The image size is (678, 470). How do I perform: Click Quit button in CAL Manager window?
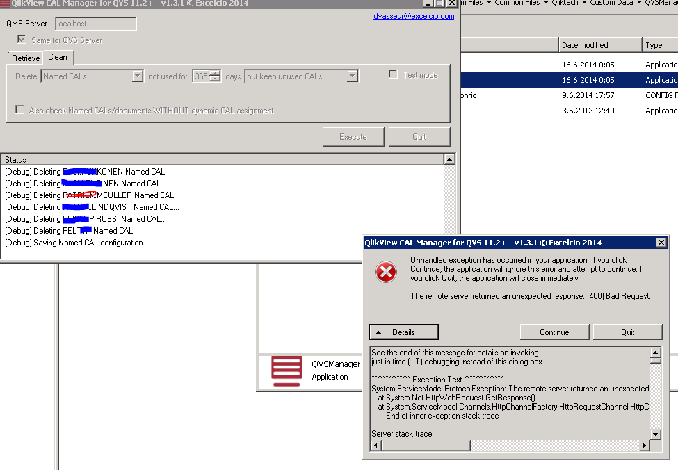(419, 137)
